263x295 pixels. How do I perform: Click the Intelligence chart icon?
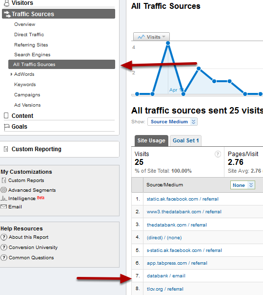[4, 198]
